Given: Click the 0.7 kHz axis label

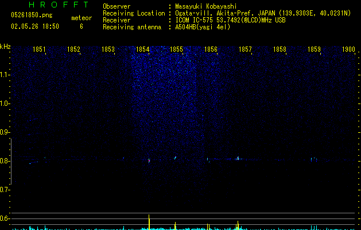Looking at the screenshot, I should 5,190.
